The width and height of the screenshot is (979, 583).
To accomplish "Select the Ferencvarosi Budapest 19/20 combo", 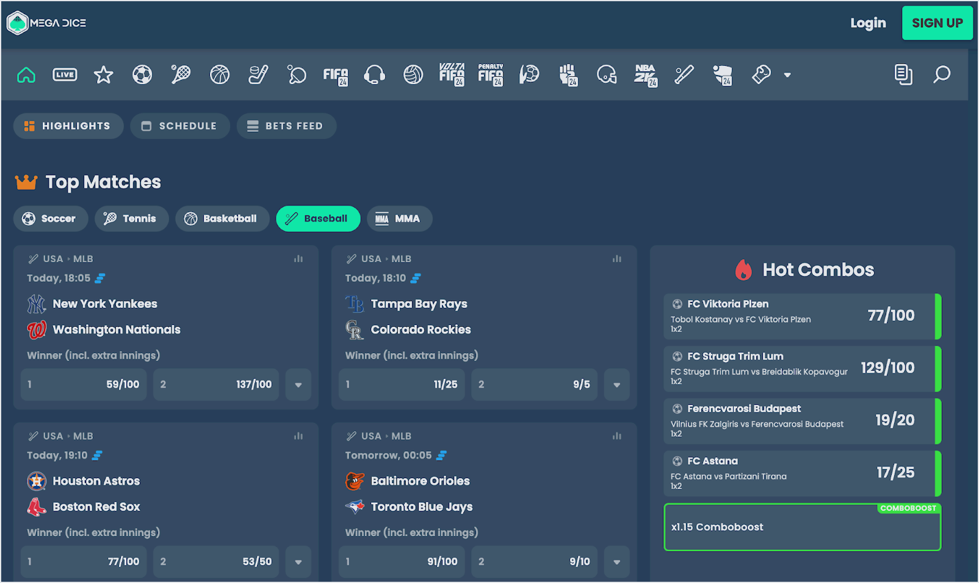I will (802, 421).
